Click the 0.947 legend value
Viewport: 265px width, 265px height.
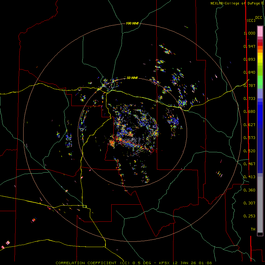coord(249,46)
